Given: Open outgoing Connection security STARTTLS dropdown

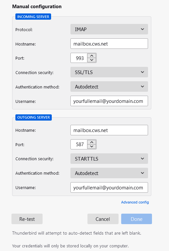Looking at the screenshot, I should coord(109,159).
